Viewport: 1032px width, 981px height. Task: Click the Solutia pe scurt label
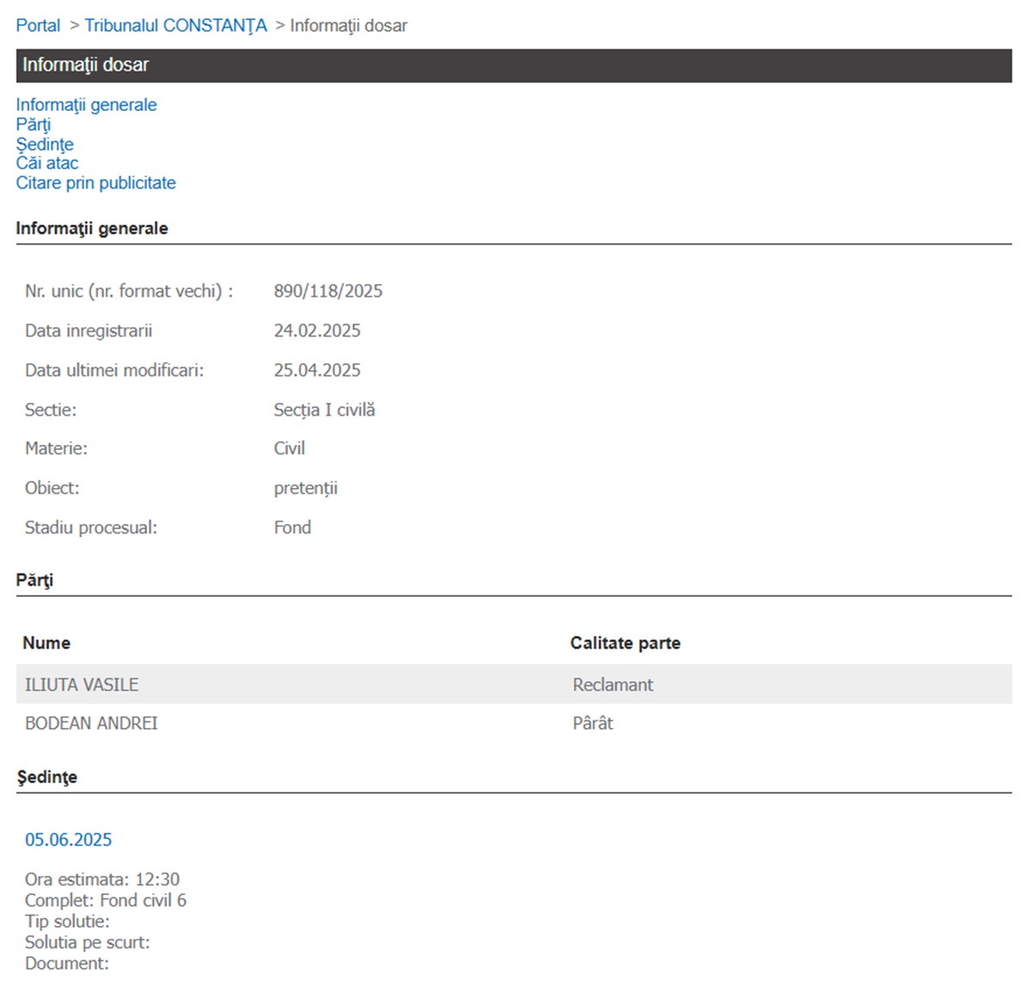[x=87, y=942]
